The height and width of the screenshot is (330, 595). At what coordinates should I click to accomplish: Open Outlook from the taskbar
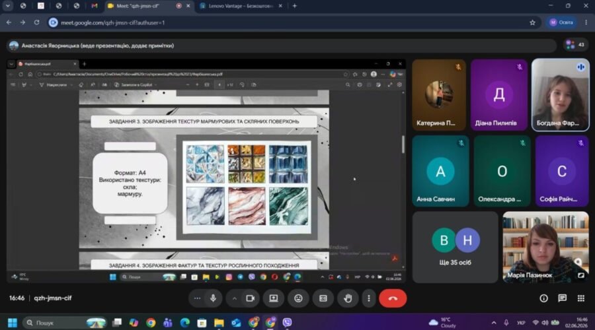coord(236,323)
